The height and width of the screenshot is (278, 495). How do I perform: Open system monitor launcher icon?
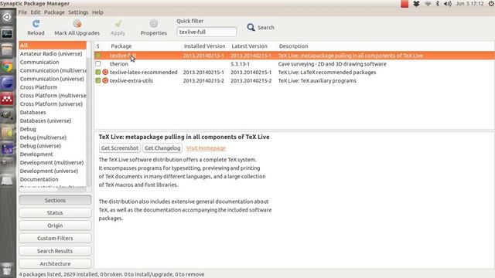(x=7, y=33)
